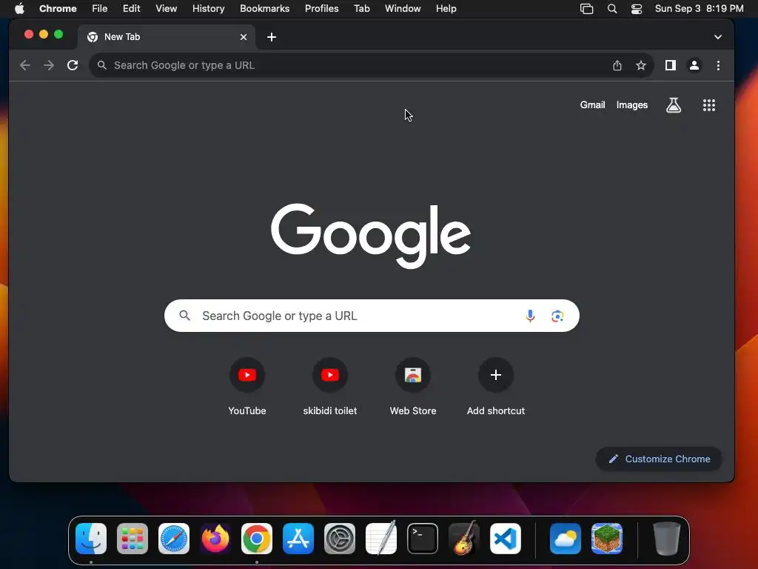This screenshot has width=758, height=569.
Task: Launch Safari from the Dock
Action: click(x=174, y=539)
